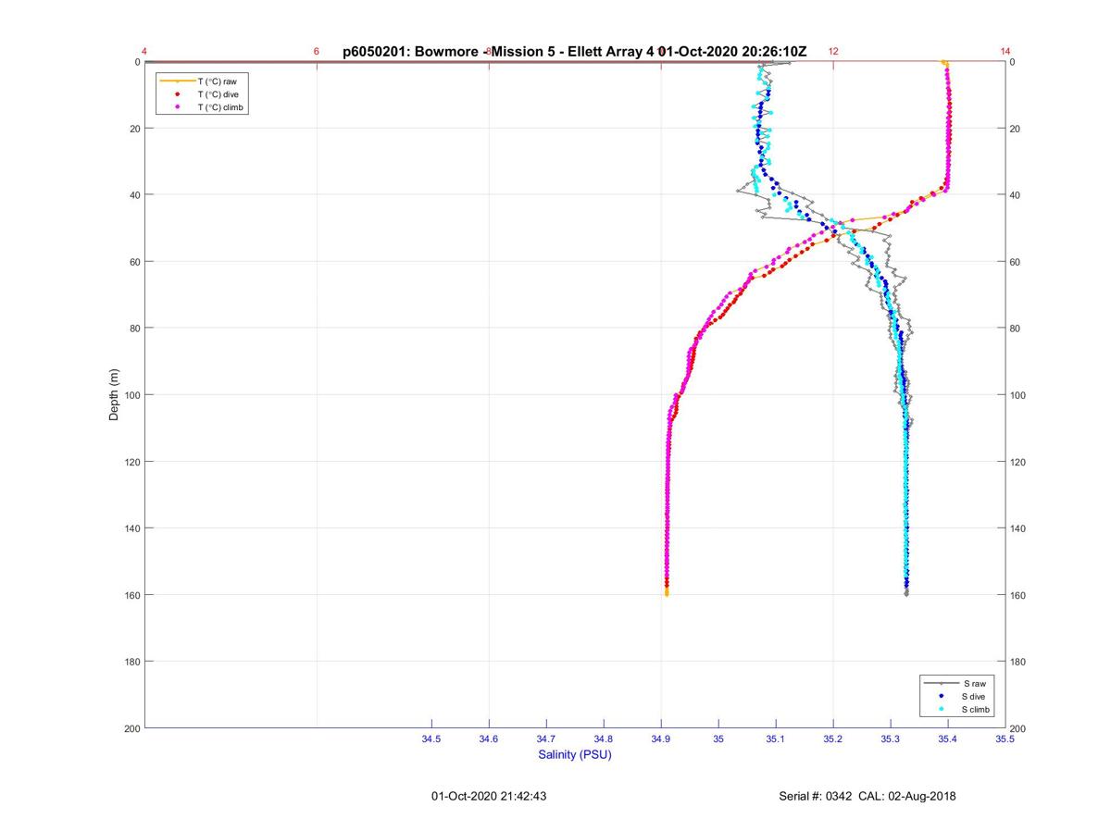This screenshot has width=1111, height=819.
Task: Click the 35.1 salinity tick label
Action: point(776,739)
